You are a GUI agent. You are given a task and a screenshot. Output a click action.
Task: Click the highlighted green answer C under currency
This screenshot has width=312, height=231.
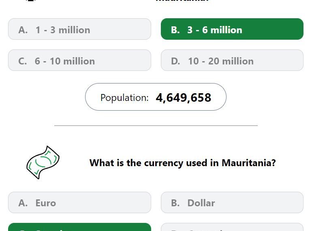(x=79, y=227)
